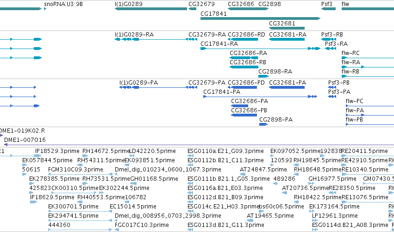Select EST FGM310C09.3prime
The height and width of the screenshot is (232, 394).
(75, 170)
